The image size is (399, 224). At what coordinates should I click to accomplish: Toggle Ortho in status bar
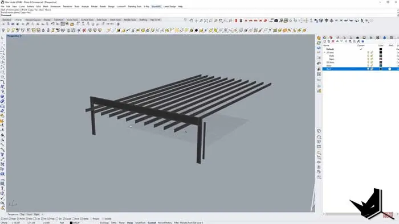point(114,222)
